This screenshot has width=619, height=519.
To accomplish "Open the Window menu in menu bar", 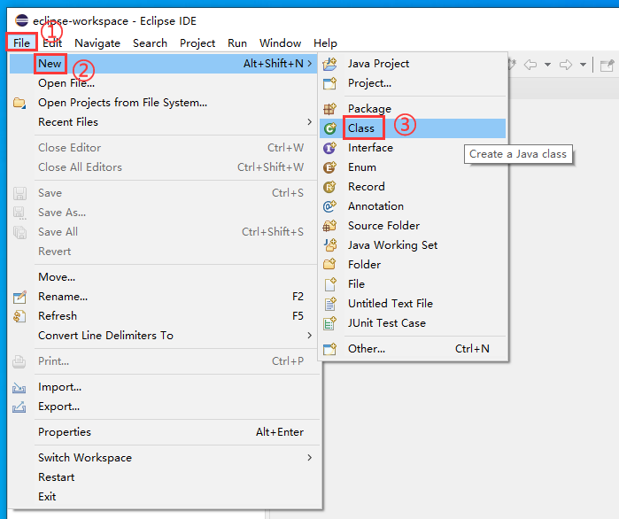I will click(279, 43).
